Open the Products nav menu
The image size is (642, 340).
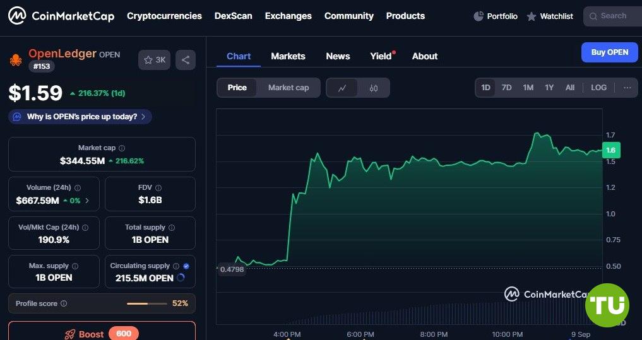[x=405, y=16]
